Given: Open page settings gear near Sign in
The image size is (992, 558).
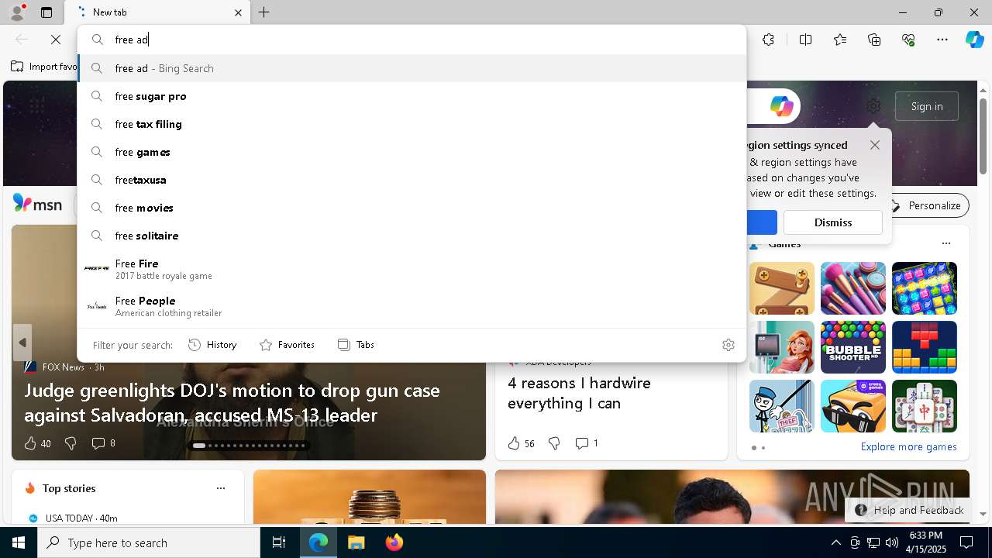Looking at the screenshot, I should tap(873, 106).
